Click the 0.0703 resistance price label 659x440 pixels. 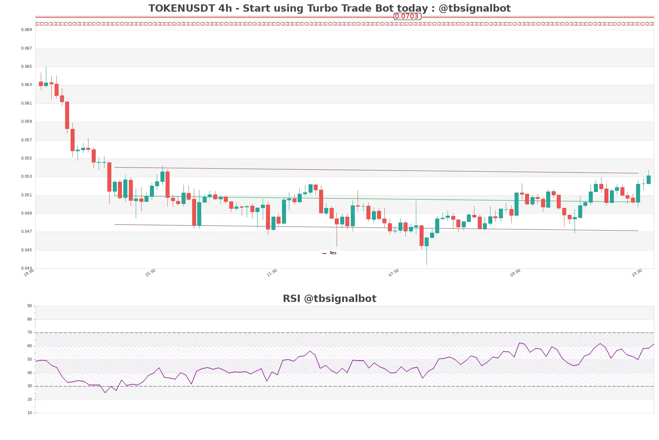(407, 16)
